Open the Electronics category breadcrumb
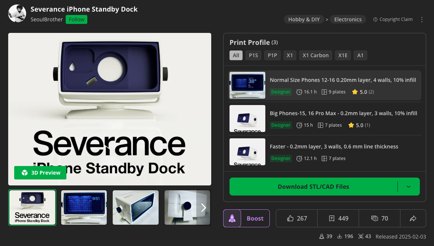 348,19
